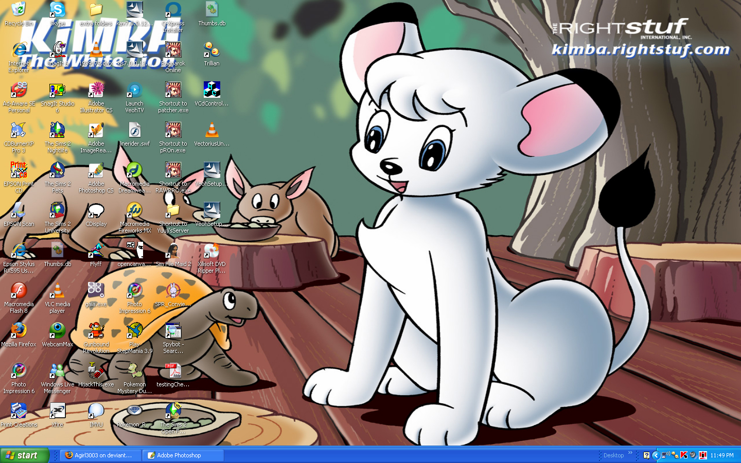The width and height of the screenshot is (741, 463).
Task: Open Adobe Illustrator CS shortcut
Action: 96,97
